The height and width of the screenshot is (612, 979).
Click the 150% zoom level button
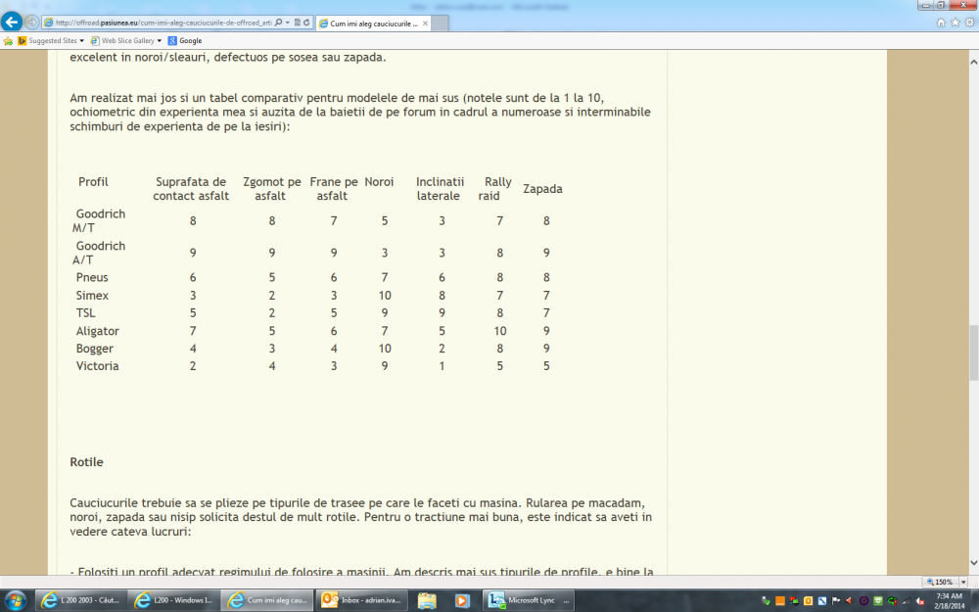[x=940, y=582]
